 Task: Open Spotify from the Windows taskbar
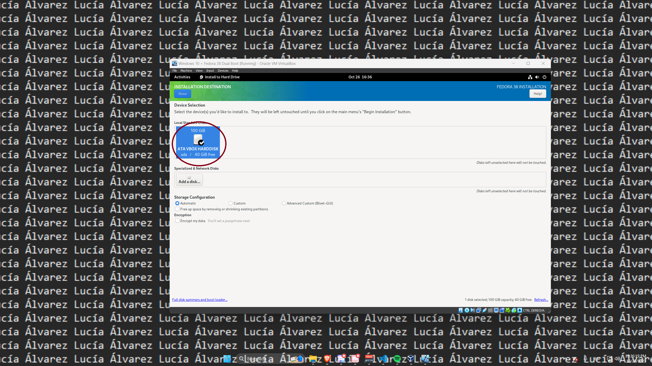(x=397, y=359)
